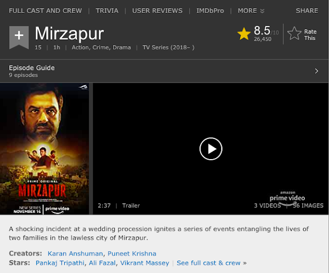Image resolution: width=329 pixels, height=273 pixels.
Task: Open the Mirzapur poster image
Action: [x=45, y=149]
